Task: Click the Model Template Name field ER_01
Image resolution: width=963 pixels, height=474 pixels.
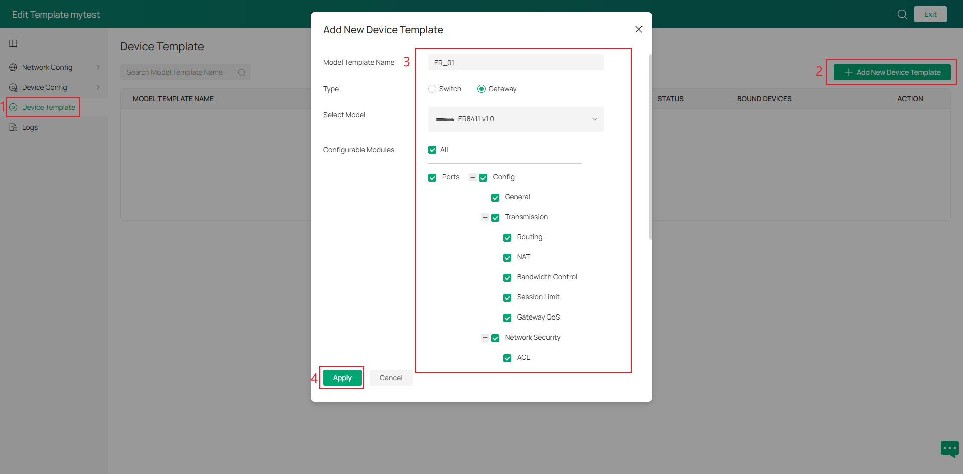Action: pyautogui.click(x=516, y=62)
